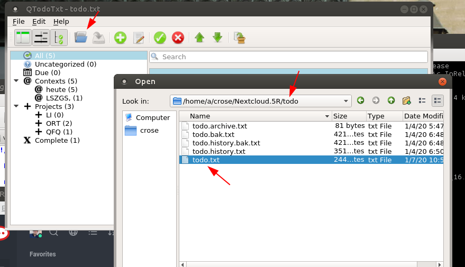Viewport: 465px width, 267px height.
Task: Open the File menu
Action: tap(19, 21)
